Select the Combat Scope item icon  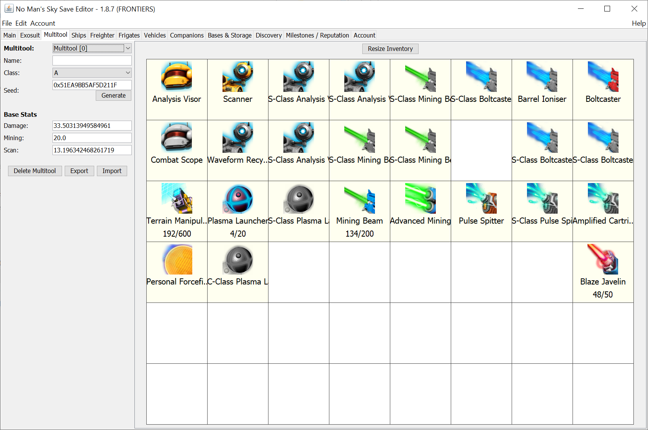point(177,137)
